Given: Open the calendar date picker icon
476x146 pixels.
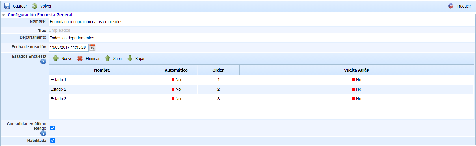Looking at the screenshot, I should (92, 48).
